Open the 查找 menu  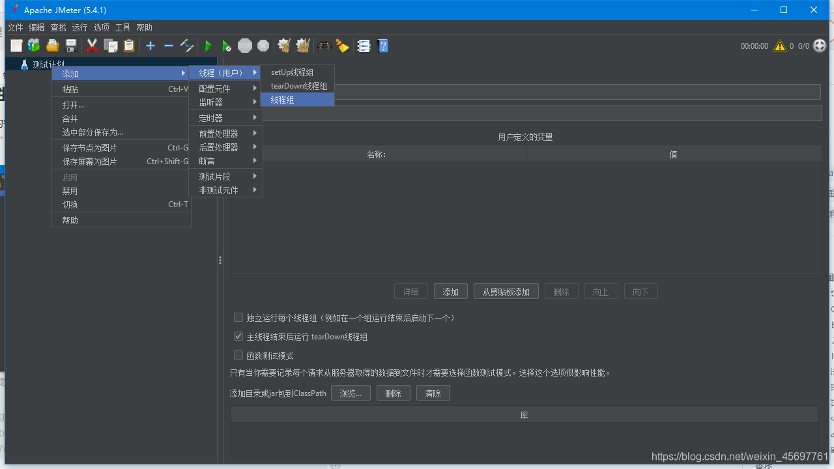pyautogui.click(x=58, y=27)
